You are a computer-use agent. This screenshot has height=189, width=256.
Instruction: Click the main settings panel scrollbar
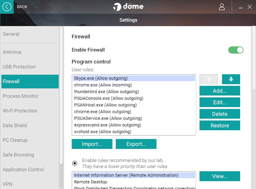click(x=254, y=58)
